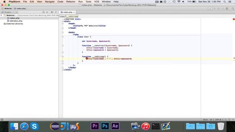Open Terminal from the Dock
The image size is (235, 132).
[x=156, y=126]
